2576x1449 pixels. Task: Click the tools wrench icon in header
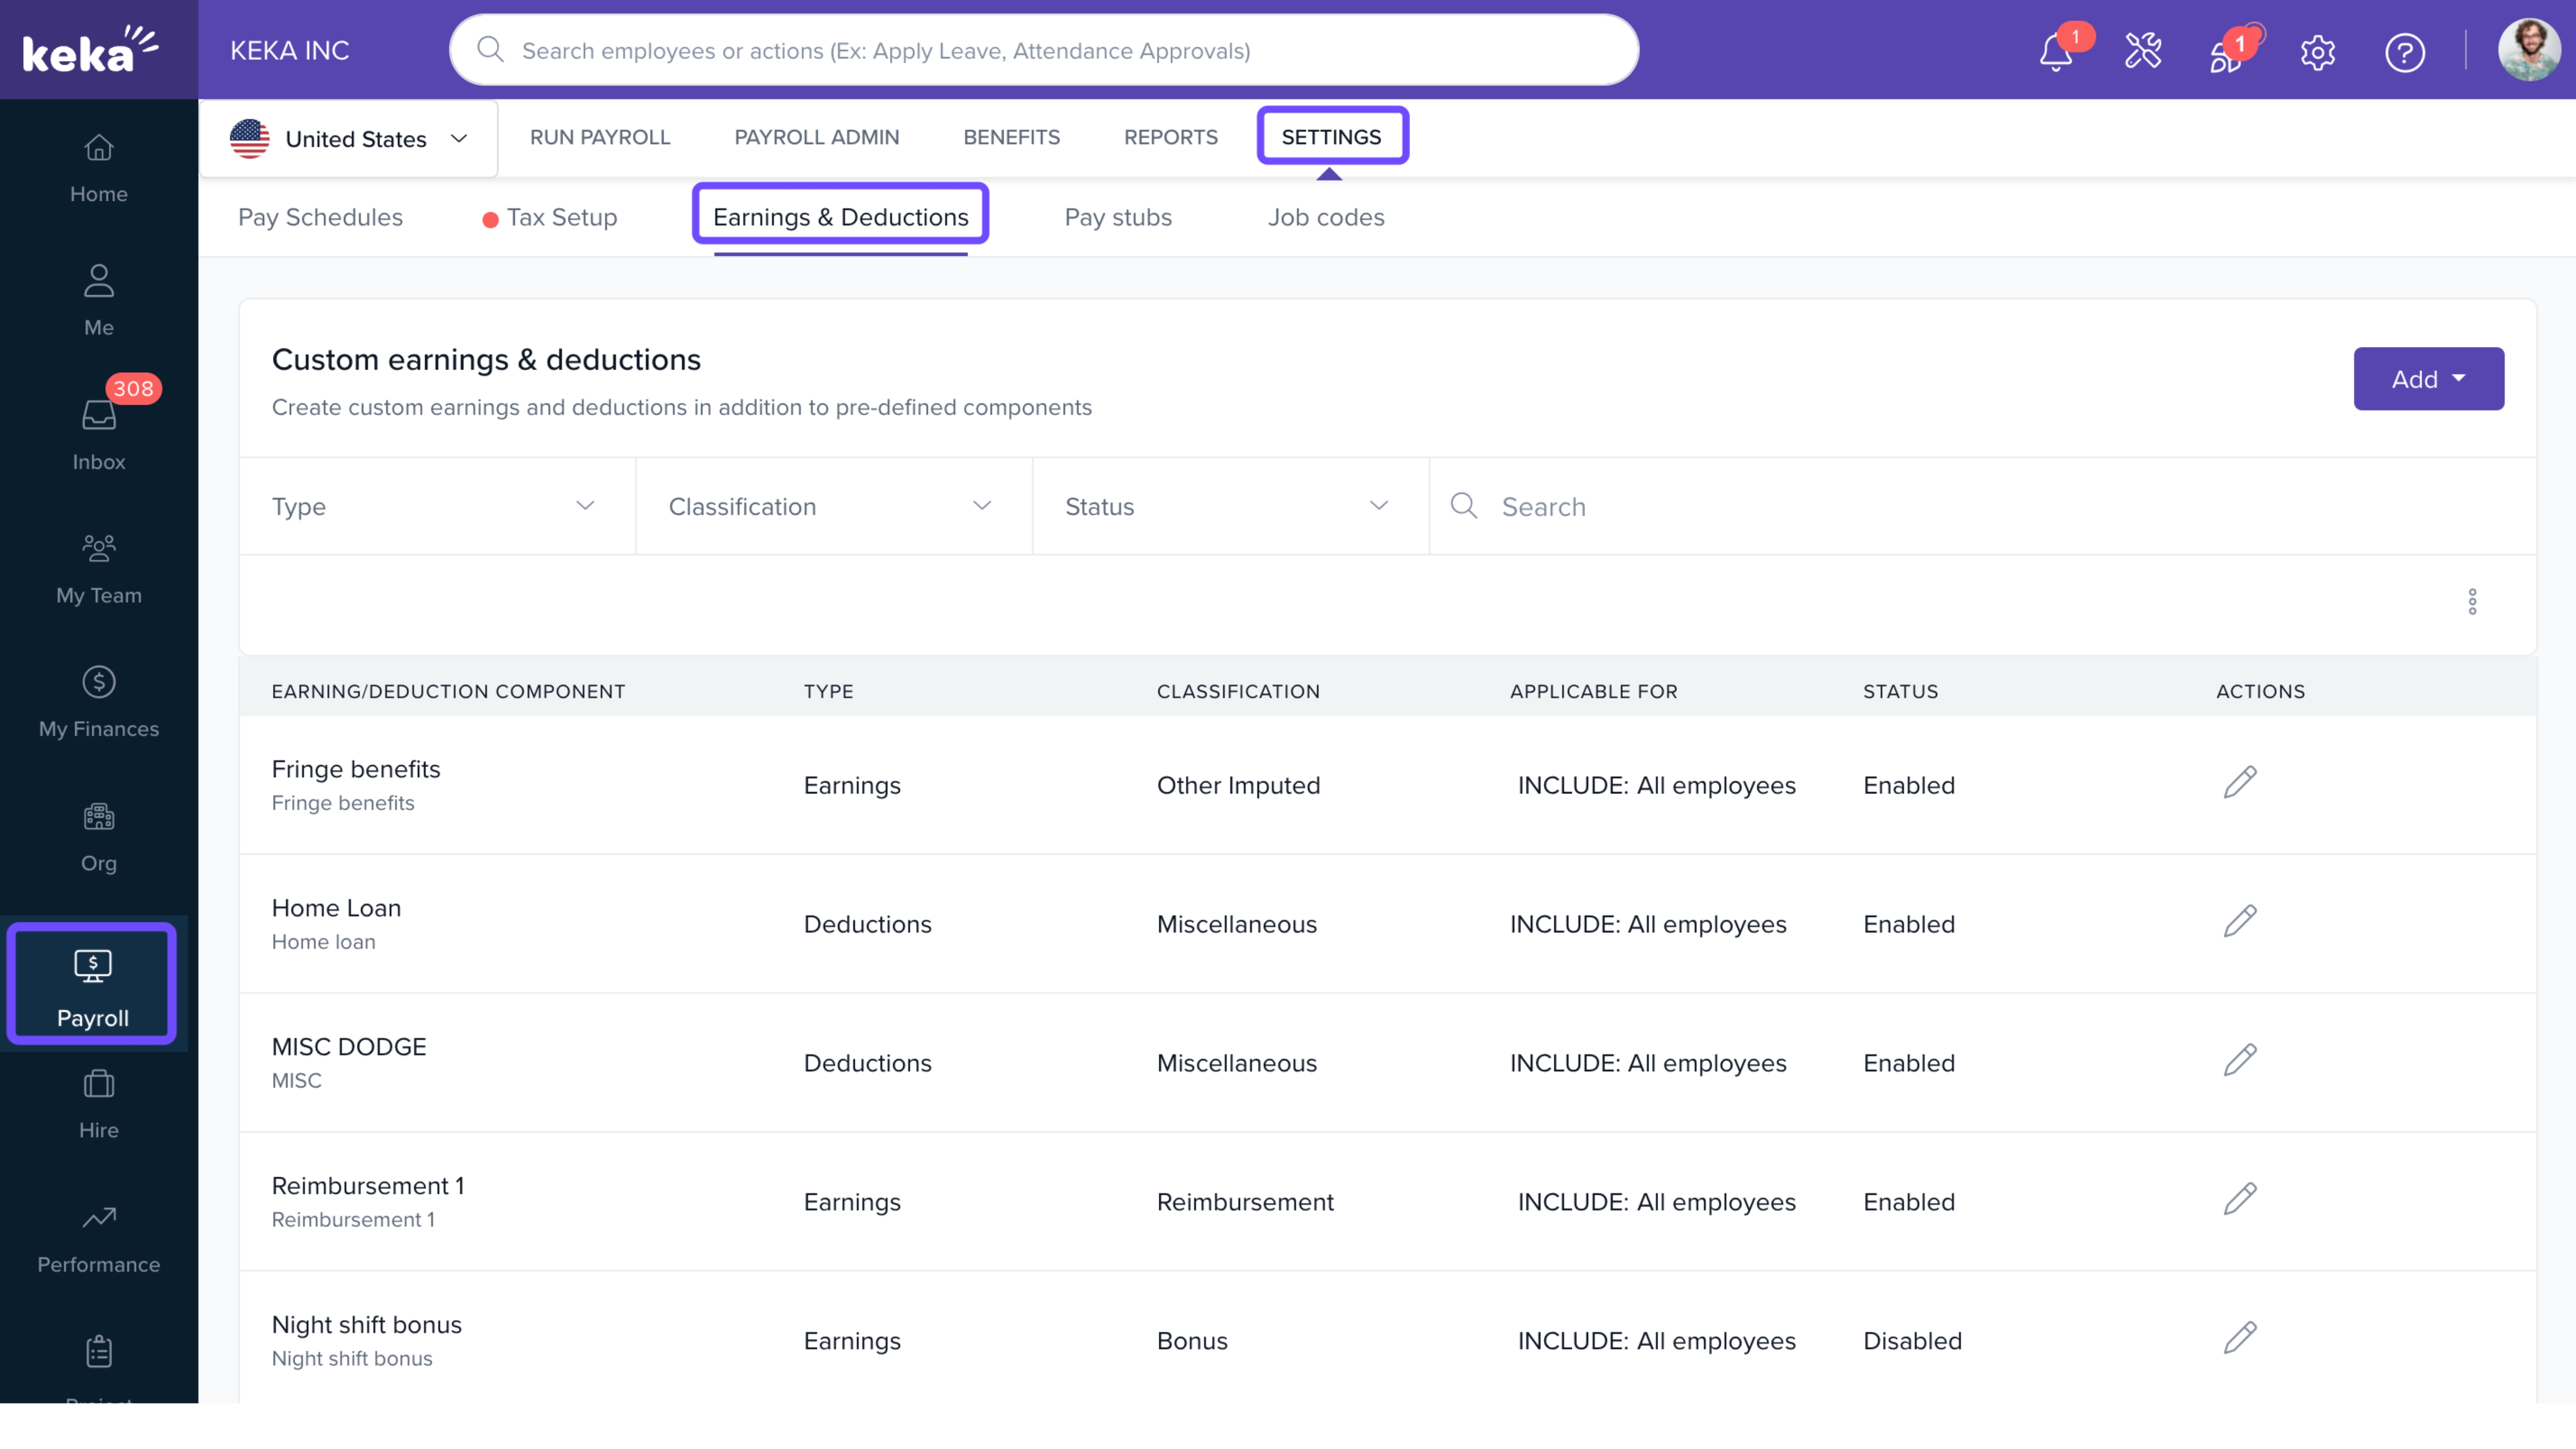2143,51
